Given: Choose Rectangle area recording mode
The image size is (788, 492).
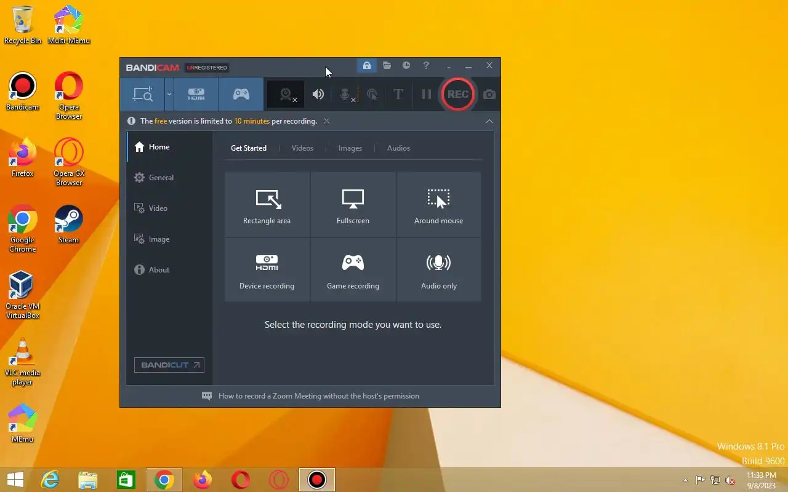Looking at the screenshot, I should click(267, 205).
